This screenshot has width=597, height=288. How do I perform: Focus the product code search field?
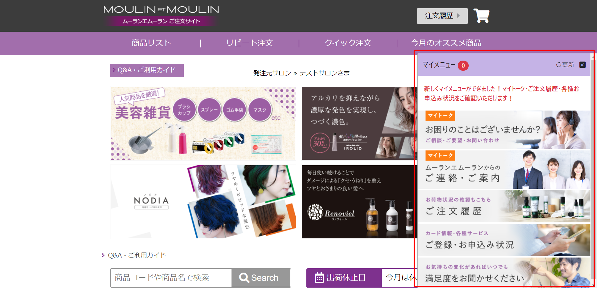tap(171, 278)
